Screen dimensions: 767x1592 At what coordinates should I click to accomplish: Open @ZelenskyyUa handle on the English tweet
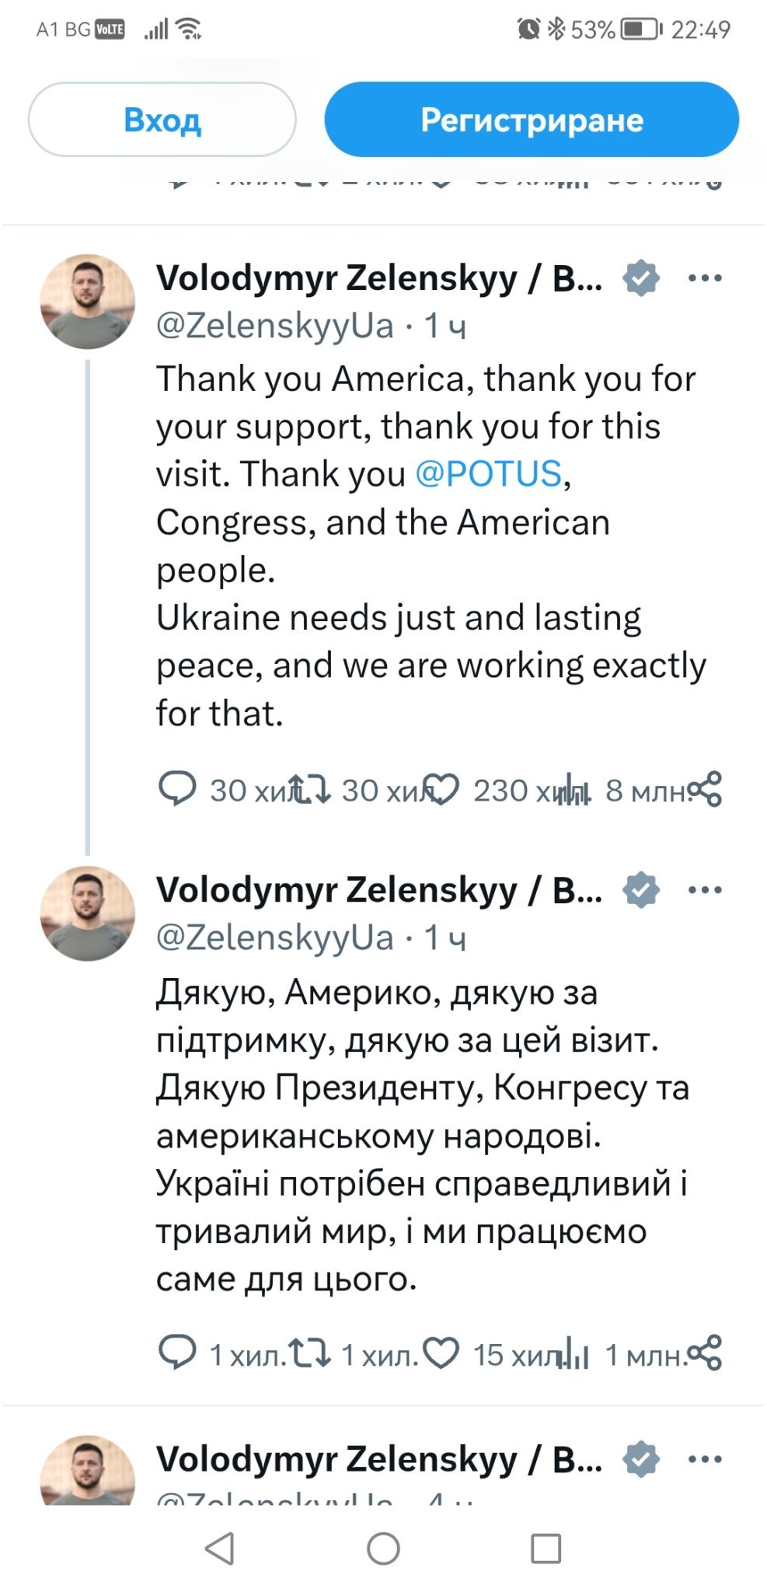(275, 326)
